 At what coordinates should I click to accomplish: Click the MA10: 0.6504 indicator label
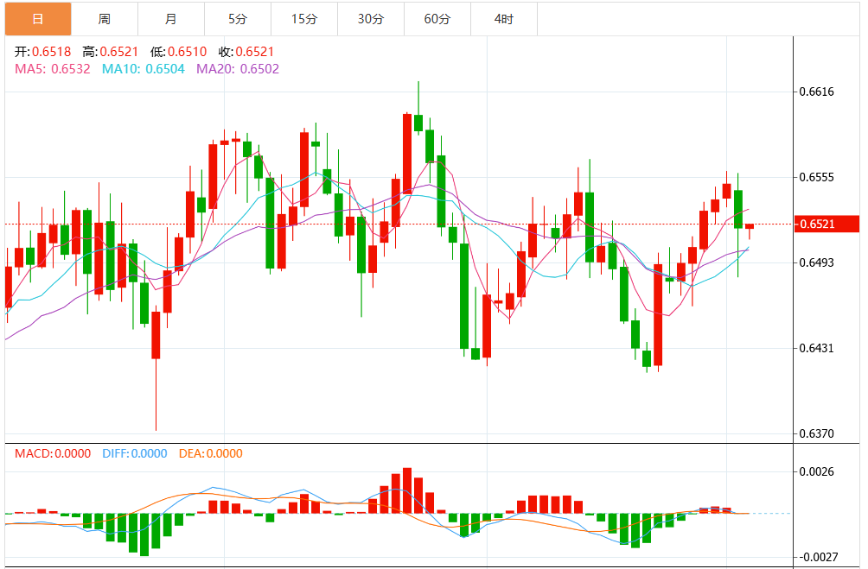[x=144, y=69]
